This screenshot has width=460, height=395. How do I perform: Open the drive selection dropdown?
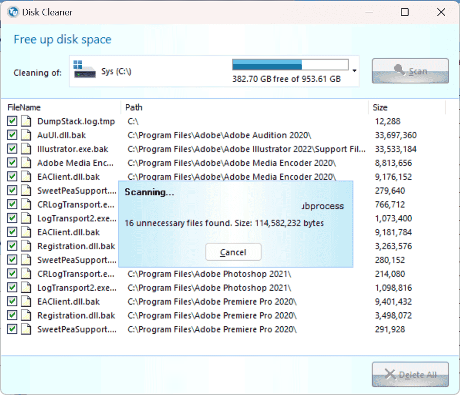[354, 71]
